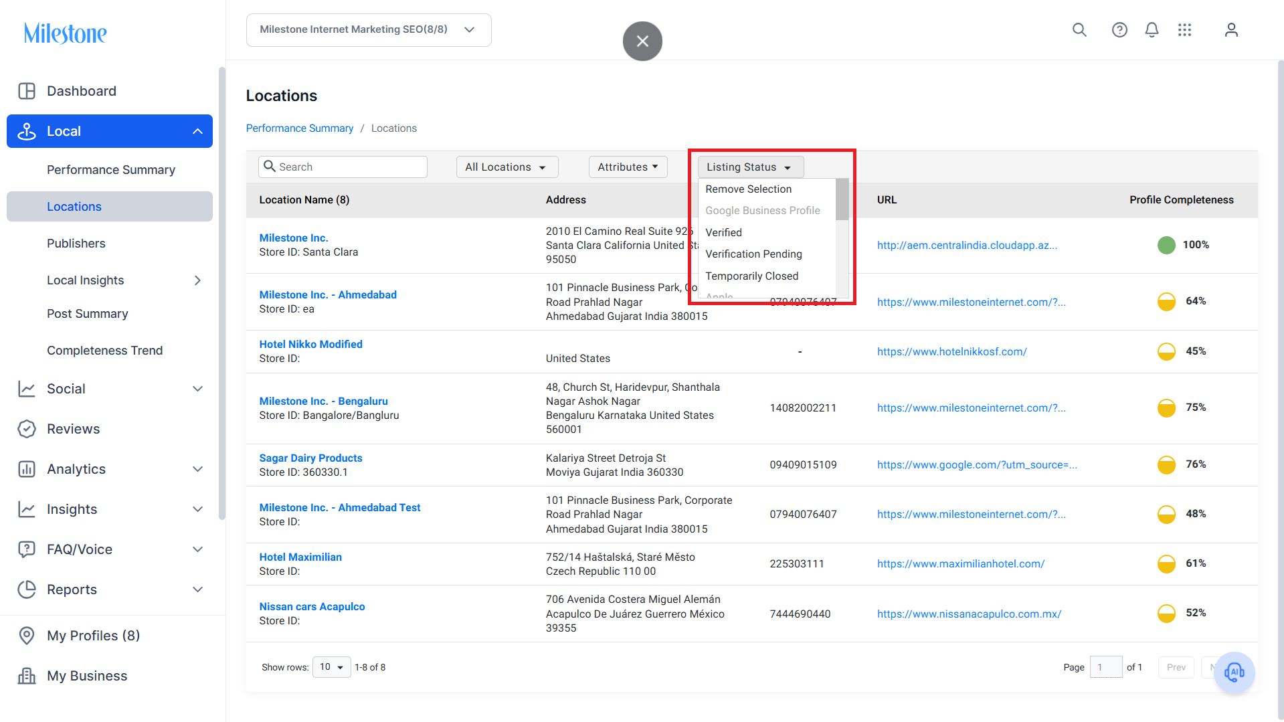1284x722 pixels.
Task: Click the 45% profile completeness indicator
Action: tap(1166, 351)
